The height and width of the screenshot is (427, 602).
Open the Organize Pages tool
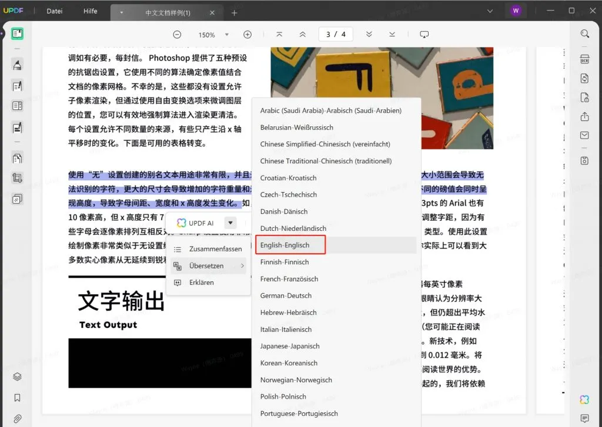[17, 157]
